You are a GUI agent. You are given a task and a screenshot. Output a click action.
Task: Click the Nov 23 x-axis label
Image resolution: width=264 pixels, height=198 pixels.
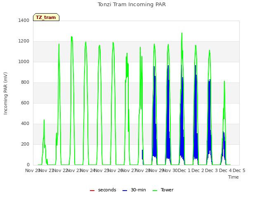click(74, 170)
